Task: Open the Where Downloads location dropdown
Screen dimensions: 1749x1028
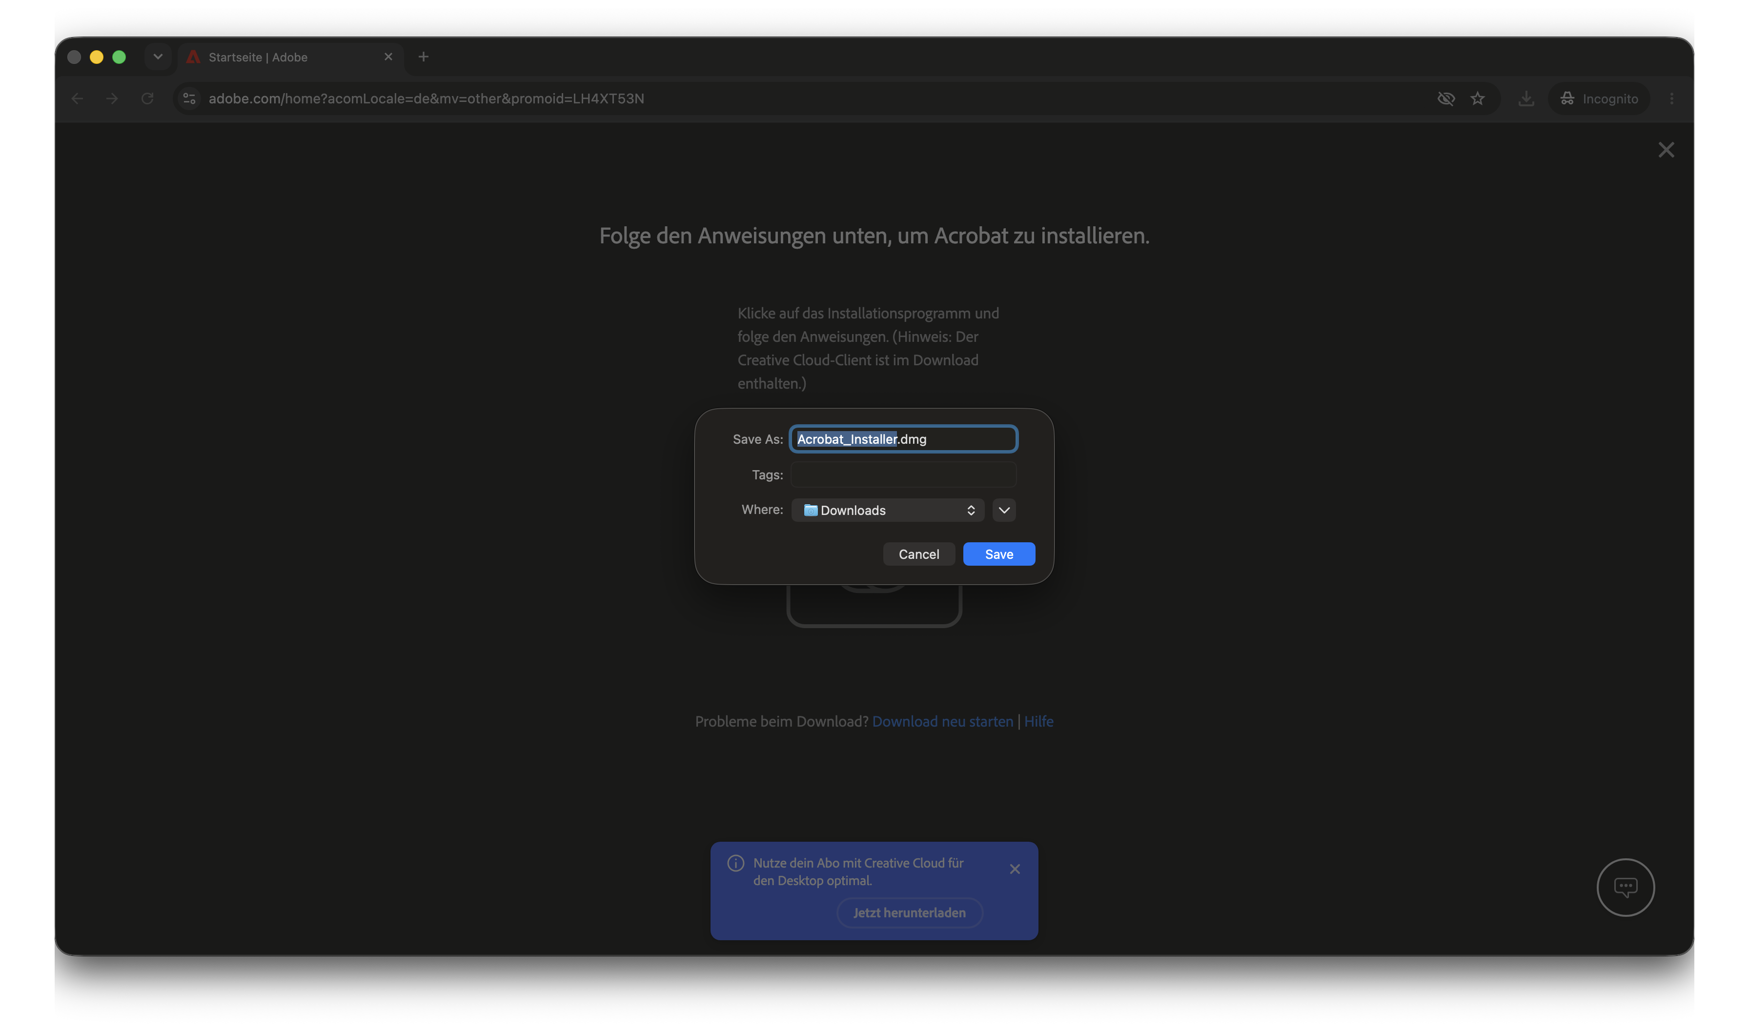Action: tap(888, 511)
